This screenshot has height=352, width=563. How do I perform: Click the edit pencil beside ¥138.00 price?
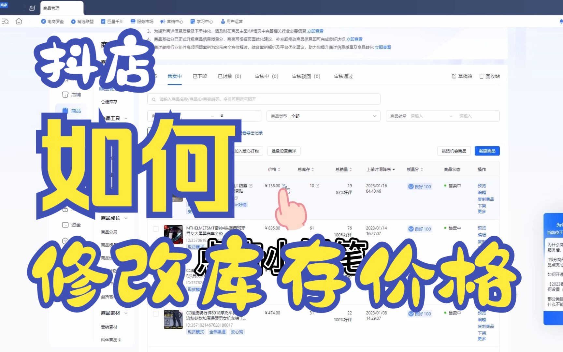click(x=284, y=185)
